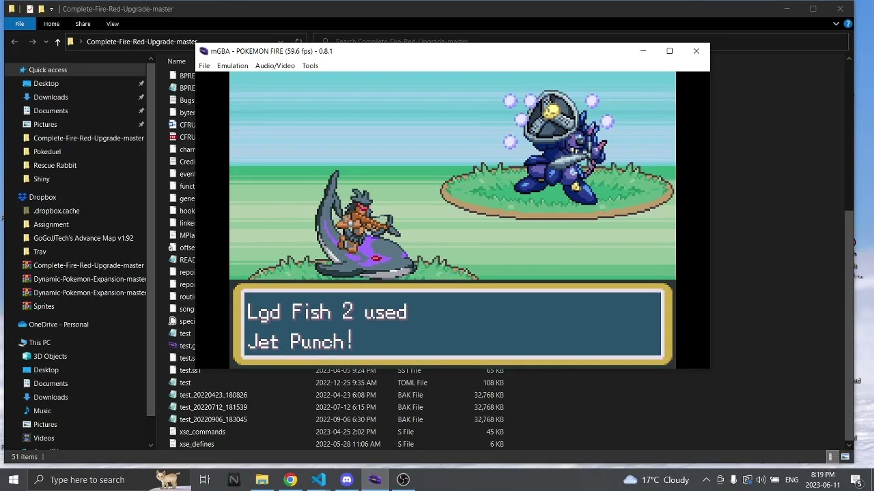This screenshot has height=491, width=874.
Task: Select pinned Downloads under Quick access
Action: 51,97
